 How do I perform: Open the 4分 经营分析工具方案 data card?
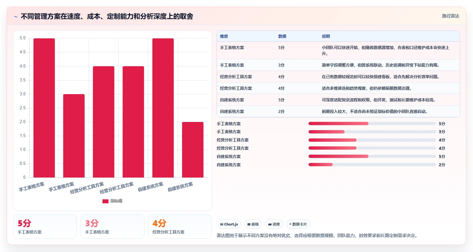(180, 227)
